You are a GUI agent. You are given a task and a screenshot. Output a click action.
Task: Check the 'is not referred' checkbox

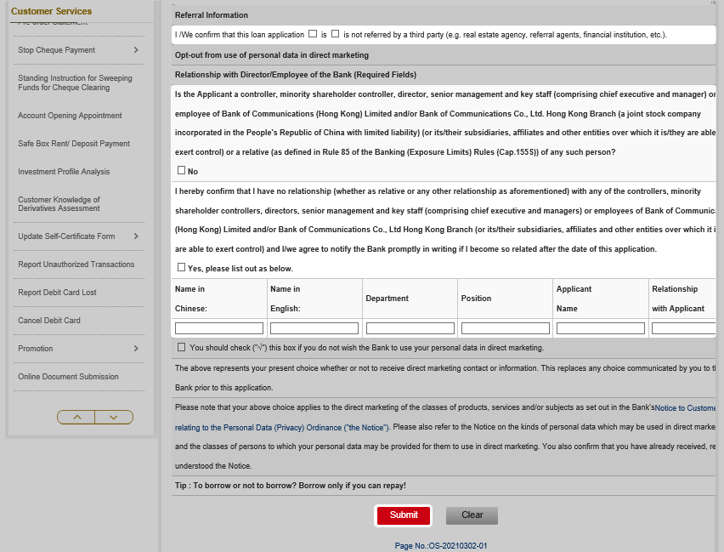coord(336,34)
